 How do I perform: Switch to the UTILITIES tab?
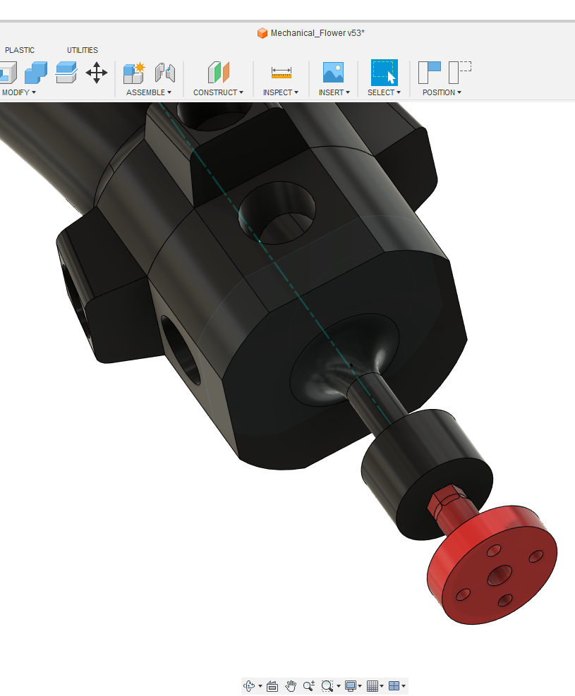(83, 50)
